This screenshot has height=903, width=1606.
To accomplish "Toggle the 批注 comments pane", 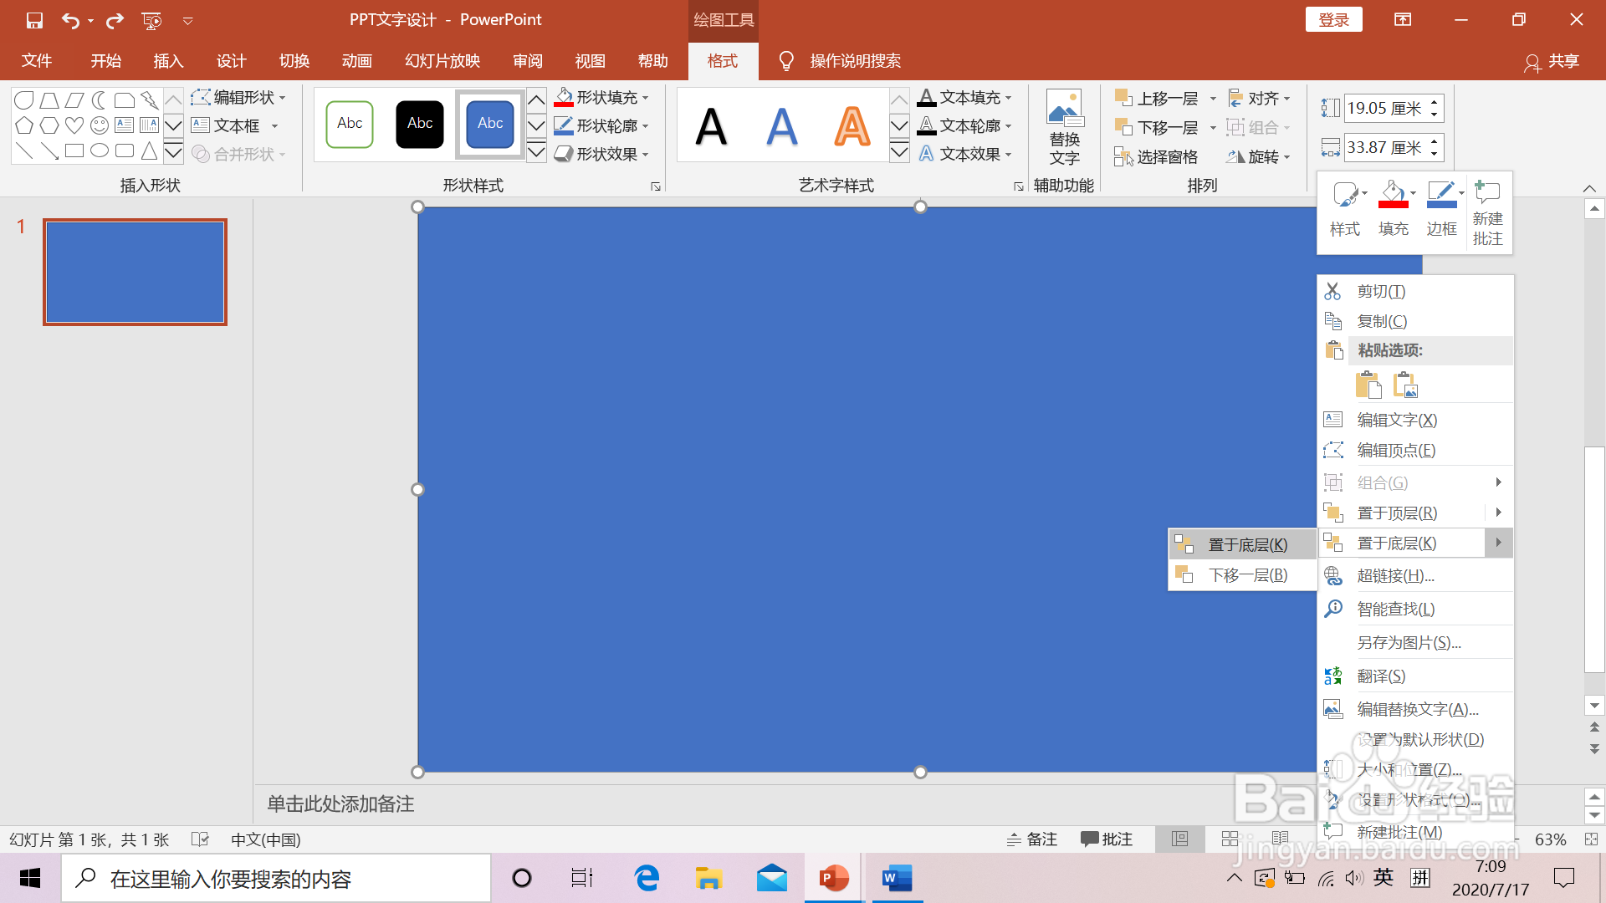I will [1106, 839].
